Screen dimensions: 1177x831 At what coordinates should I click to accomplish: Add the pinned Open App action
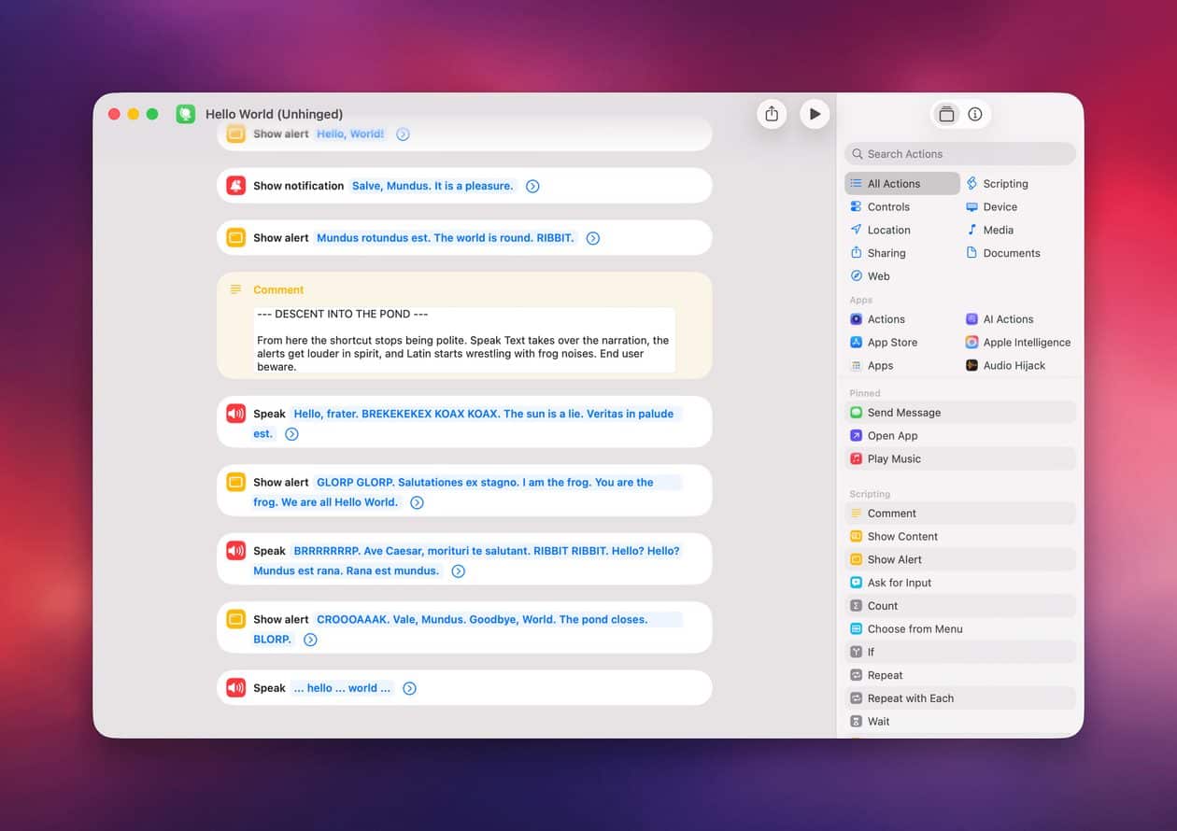click(x=960, y=436)
